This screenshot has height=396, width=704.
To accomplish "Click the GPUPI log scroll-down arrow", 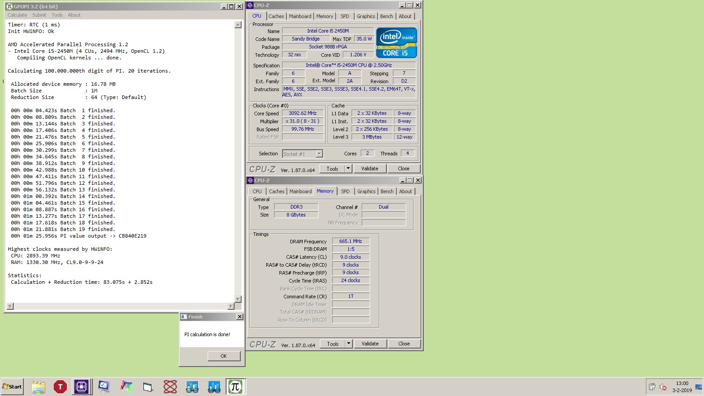I will click(238, 299).
